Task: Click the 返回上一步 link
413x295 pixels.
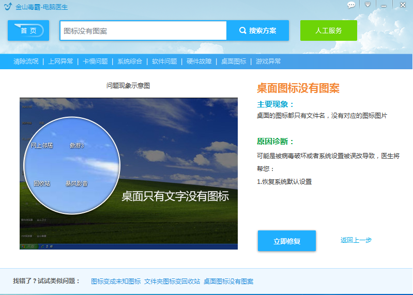Action: tap(356, 240)
